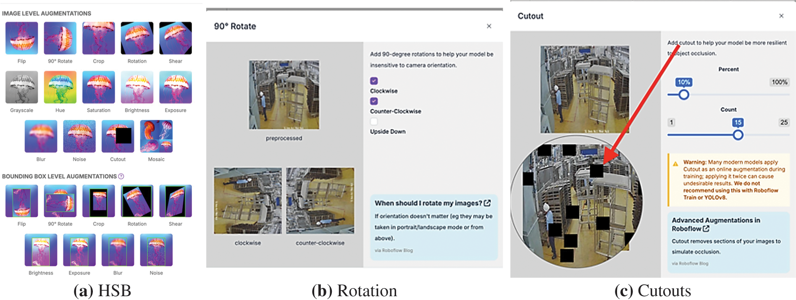Pick the Mosaic augmentation icon
The height and width of the screenshot is (300, 796).
click(x=156, y=136)
